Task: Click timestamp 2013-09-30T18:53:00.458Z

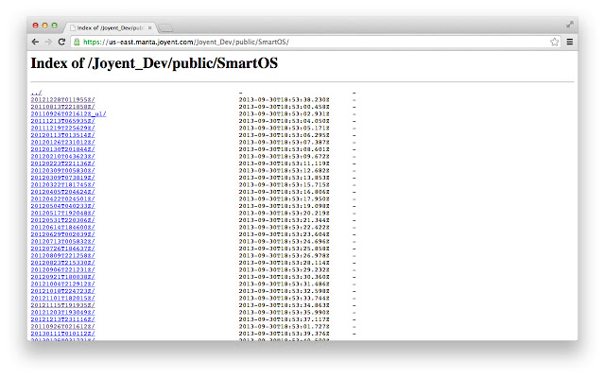Action: point(285,107)
